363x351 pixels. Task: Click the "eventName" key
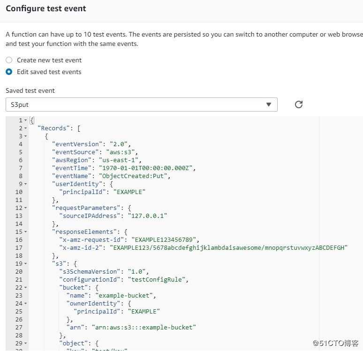click(x=72, y=176)
